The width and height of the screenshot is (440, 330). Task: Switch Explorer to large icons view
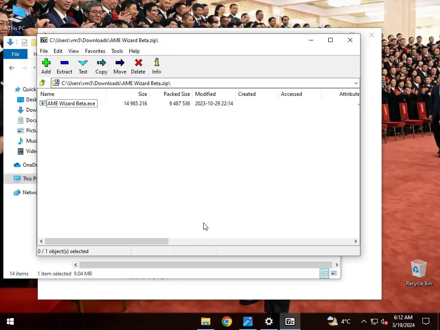334,273
